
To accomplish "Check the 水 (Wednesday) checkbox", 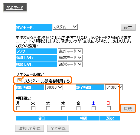I will (48, 108).
